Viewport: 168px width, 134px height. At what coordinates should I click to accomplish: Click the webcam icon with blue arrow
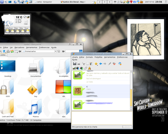click(78, 68)
